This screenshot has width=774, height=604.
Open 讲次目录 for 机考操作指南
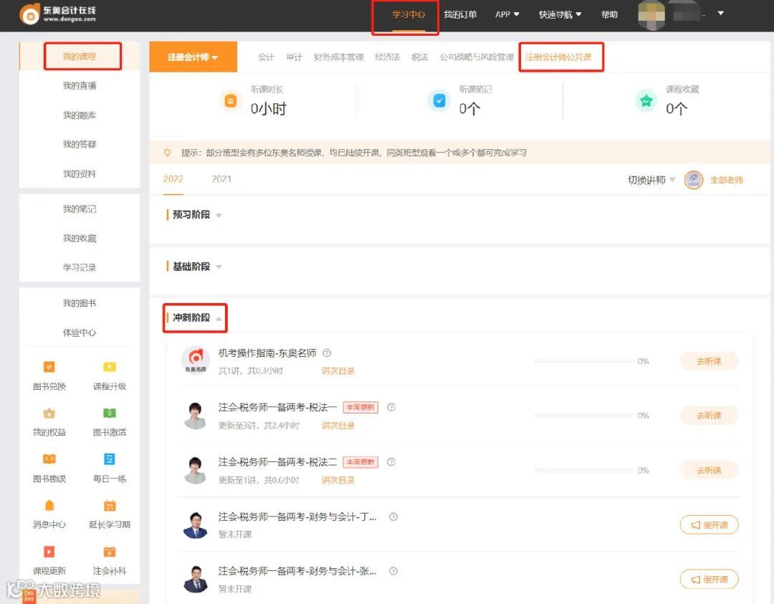click(x=338, y=370)
